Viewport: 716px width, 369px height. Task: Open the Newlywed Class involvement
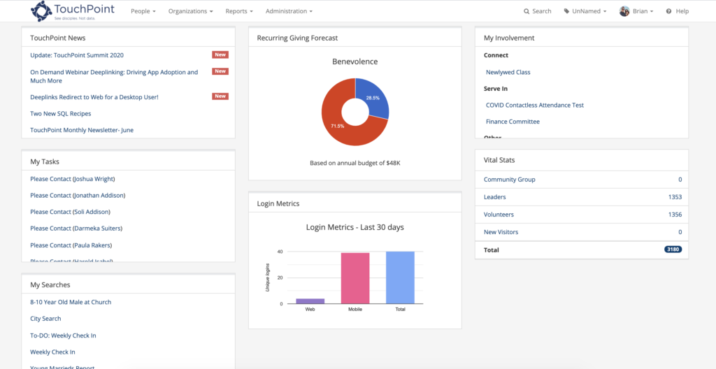point(508,72)
